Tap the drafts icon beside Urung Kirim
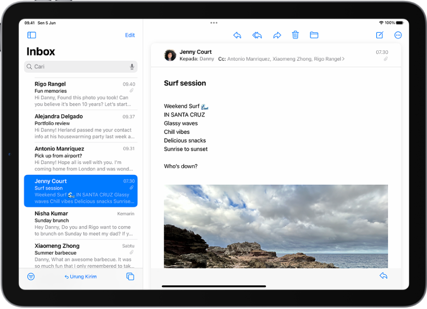This screenshot has height=309, width=427. click(130, 276)
